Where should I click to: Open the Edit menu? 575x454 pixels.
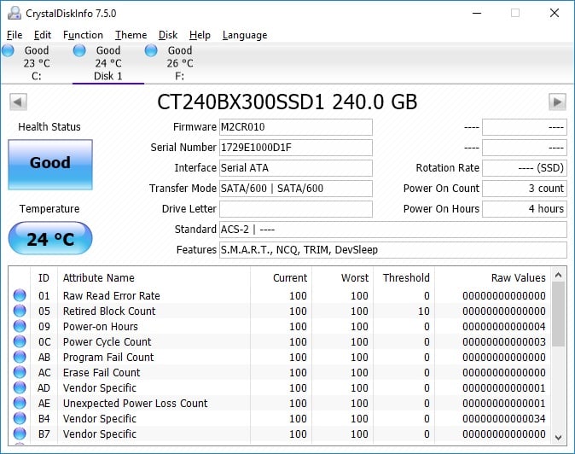click(x=43, y=35)
